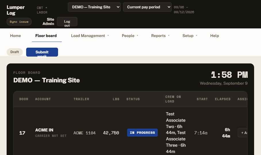This screenshot has height=155, width=261.
Task: Click the Log out button
Action: (x=67, y=22)
